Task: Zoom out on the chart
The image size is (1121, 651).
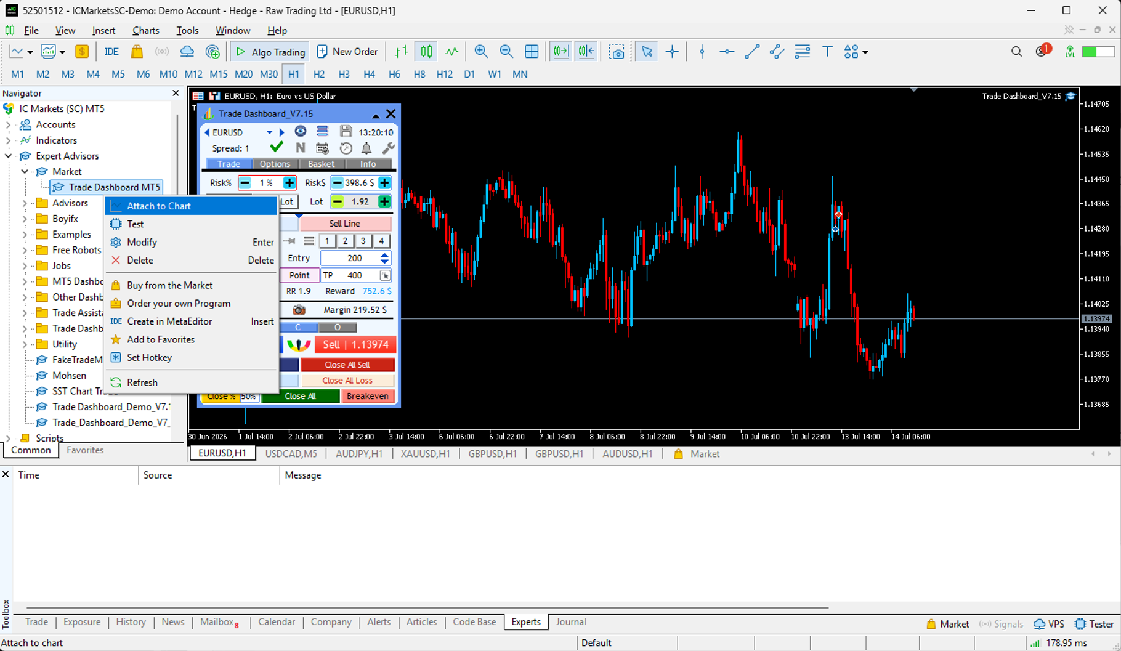Action: pos(506,52)
